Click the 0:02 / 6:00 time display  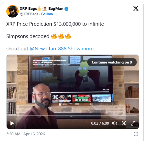coord(100,123)
